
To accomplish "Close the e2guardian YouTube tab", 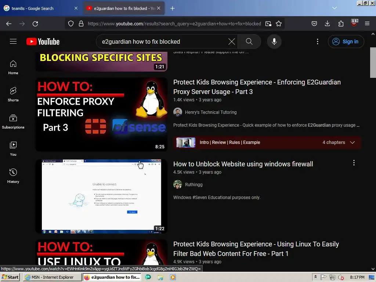I will [159, 8].
